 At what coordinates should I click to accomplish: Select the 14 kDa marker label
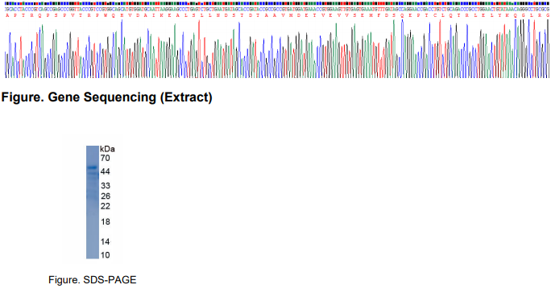pos(105,241)
